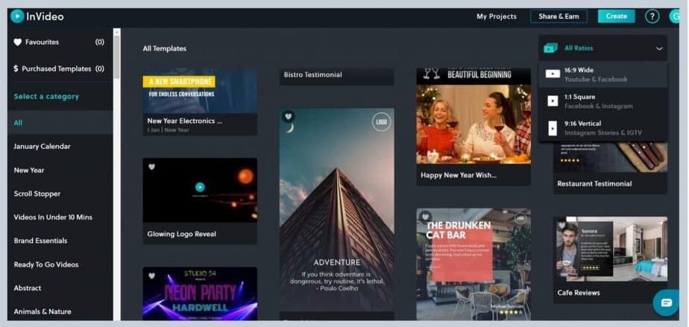This screenshot has width=689, height=327.
Task: Click the 9:16 Vertical ratio icon
Action: click(553, 127)
